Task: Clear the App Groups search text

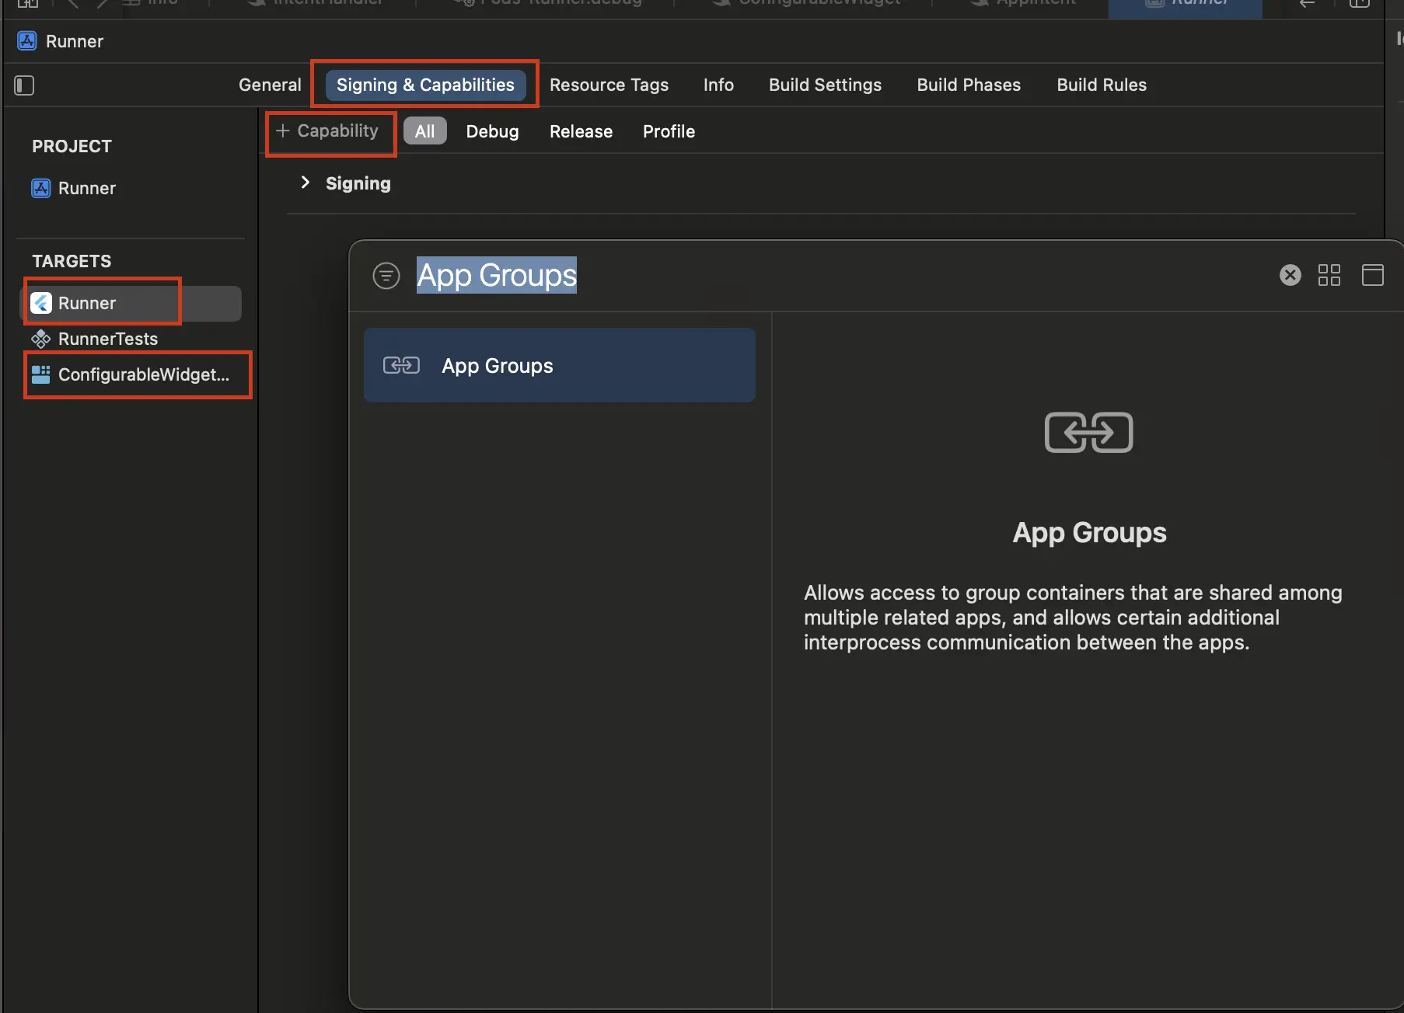Action: 1290,275
